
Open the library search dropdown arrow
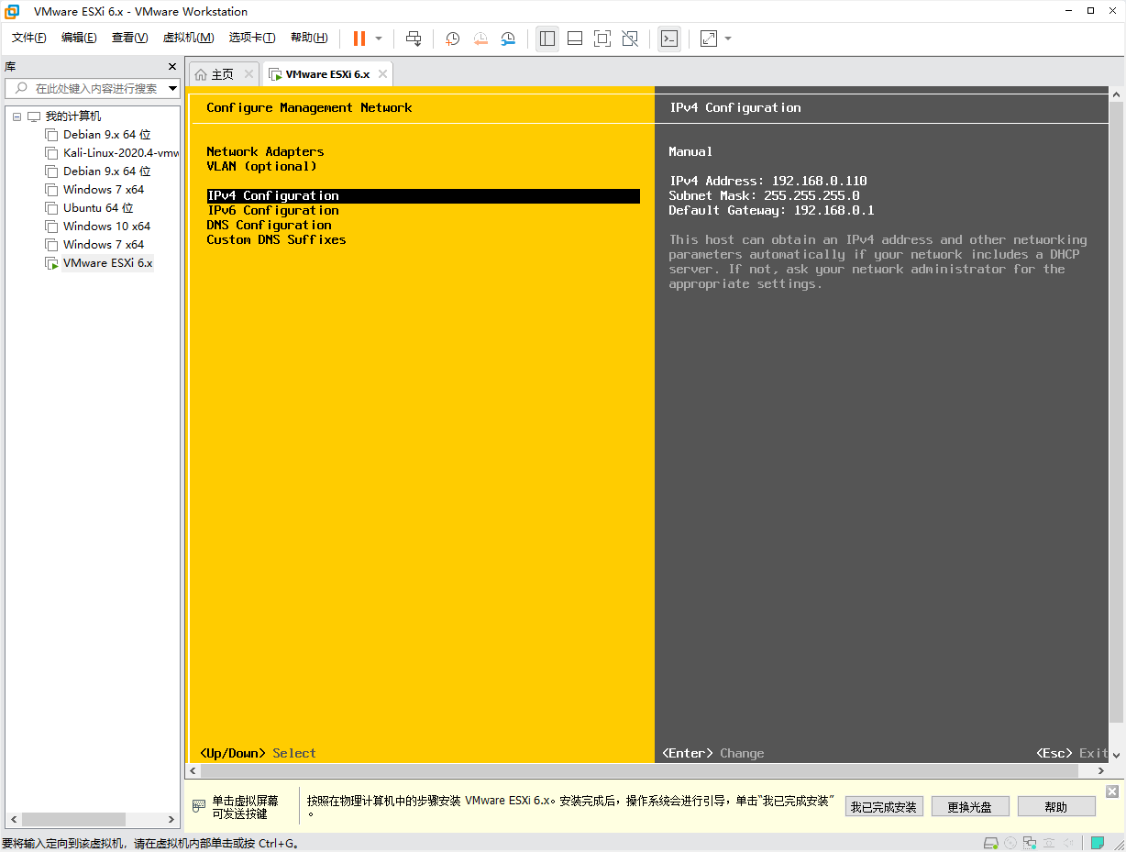173,89
